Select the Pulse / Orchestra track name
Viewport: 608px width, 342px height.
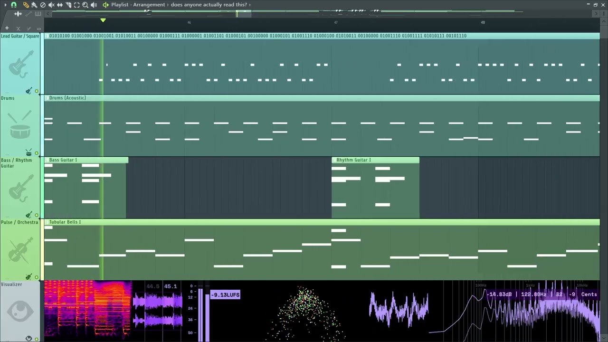(19, 222)
